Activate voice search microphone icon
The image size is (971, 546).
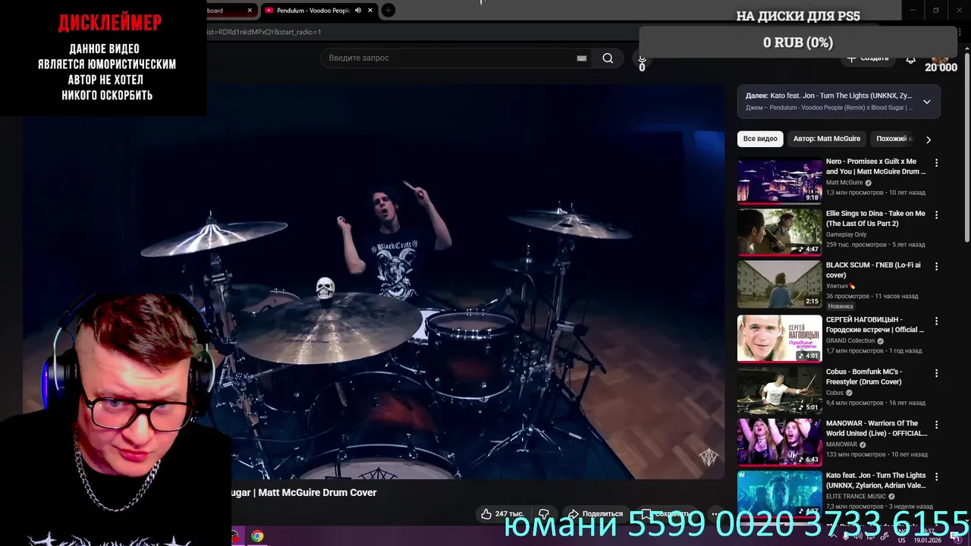642,58
